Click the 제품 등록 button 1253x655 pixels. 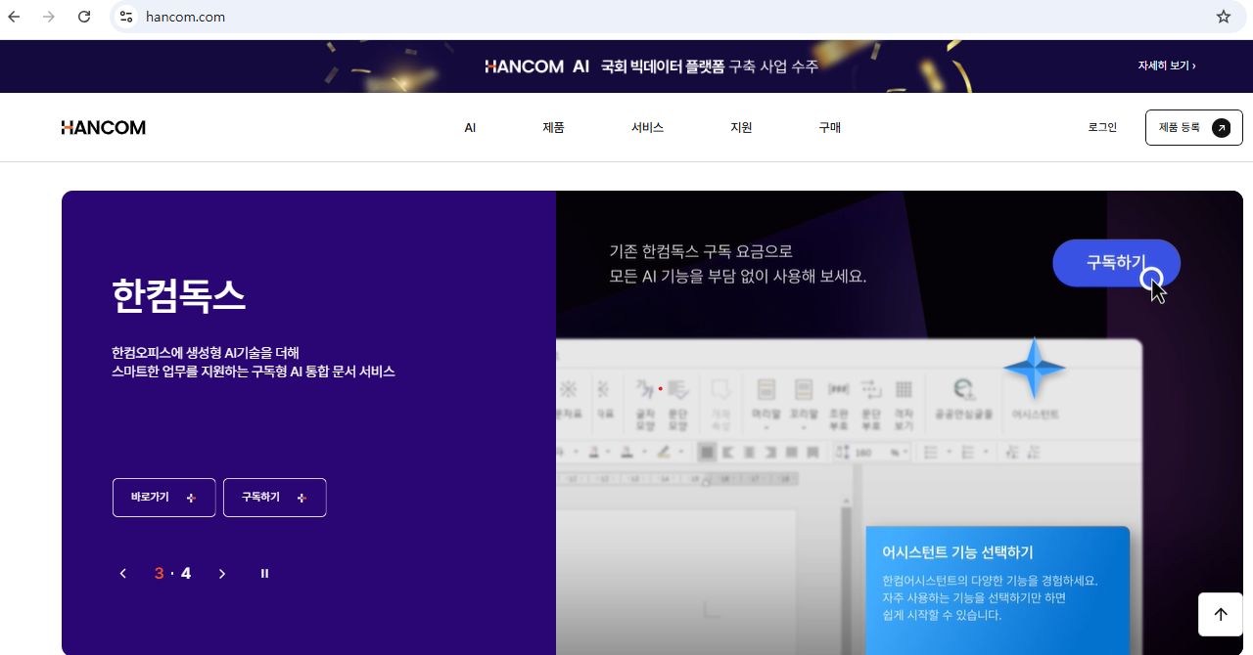(x=1193, y=127)
